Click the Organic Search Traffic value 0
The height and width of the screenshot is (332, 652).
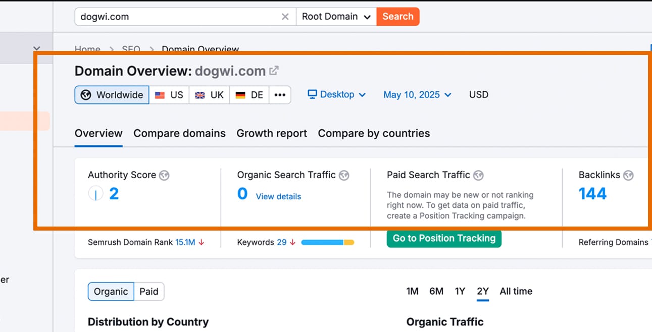coord(242,194)
